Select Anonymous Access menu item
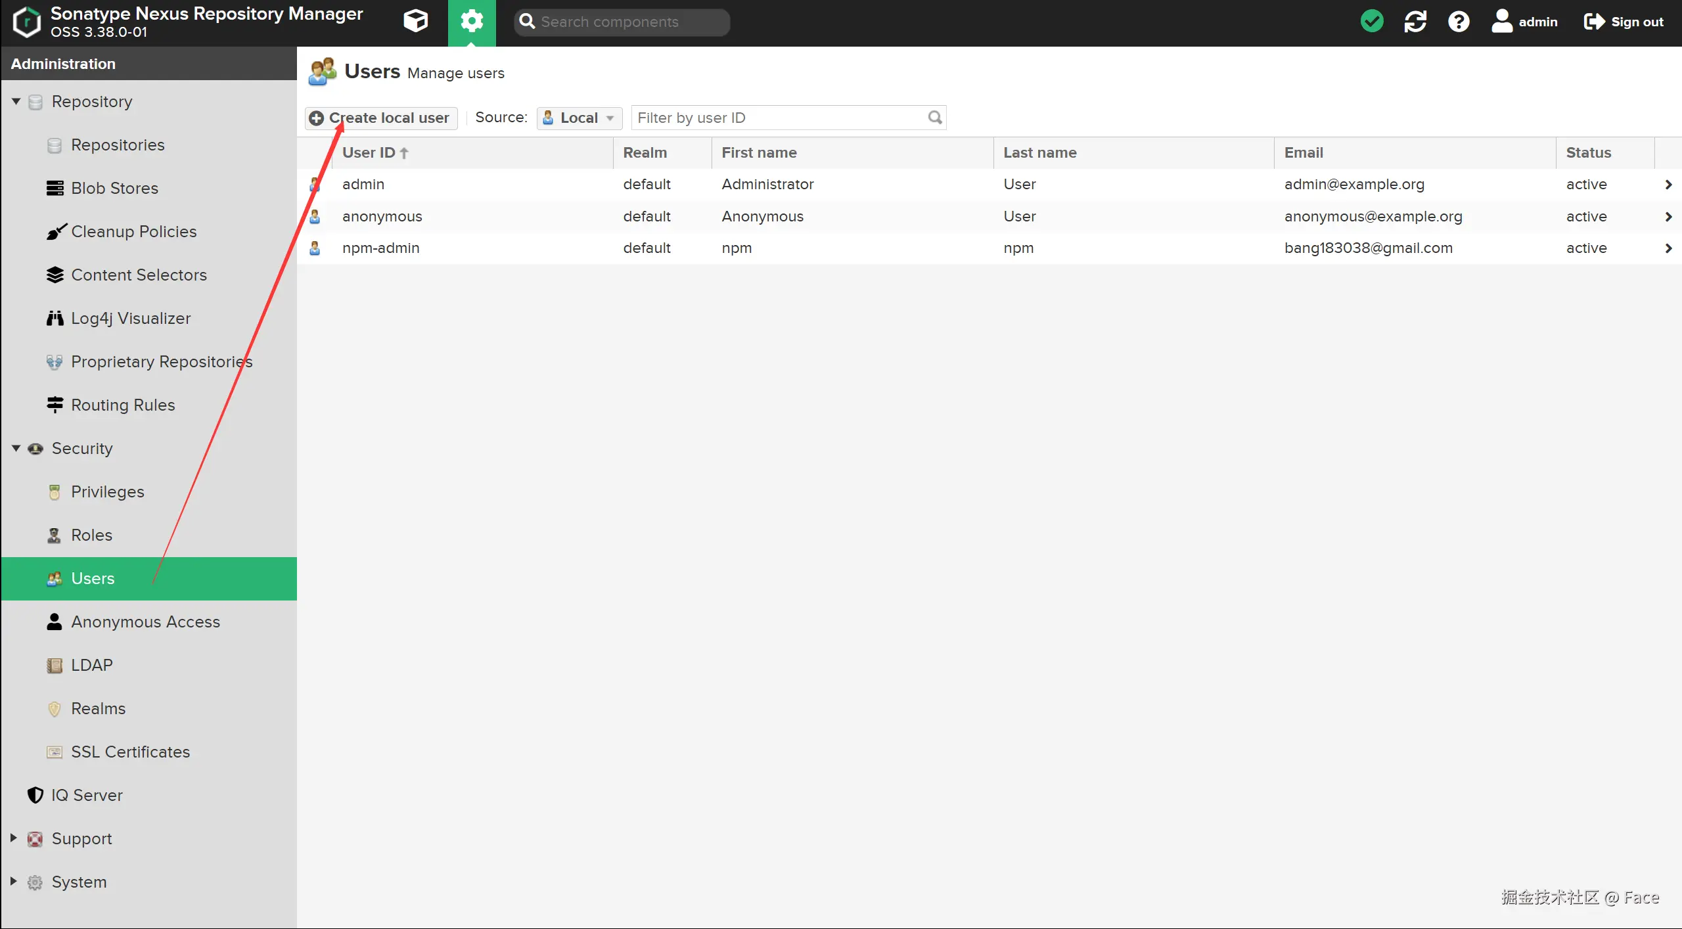This screenshot has height=929, width=1682. point(145,622)
